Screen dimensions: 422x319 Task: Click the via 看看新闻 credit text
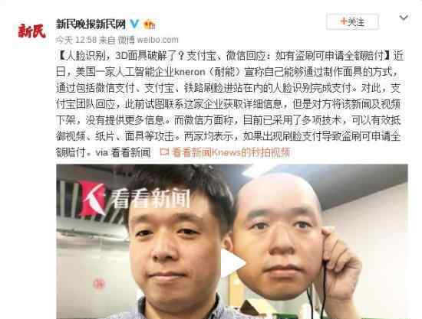(123, 153)
